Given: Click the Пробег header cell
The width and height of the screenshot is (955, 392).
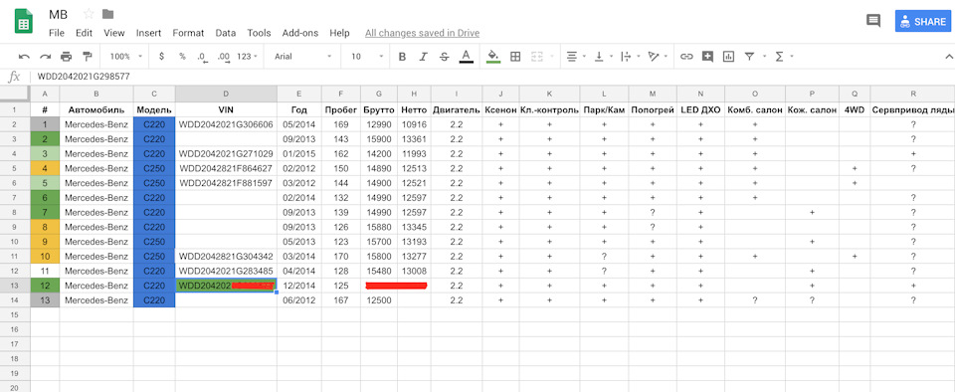Looking at the screenshot, I should point(341,110).
